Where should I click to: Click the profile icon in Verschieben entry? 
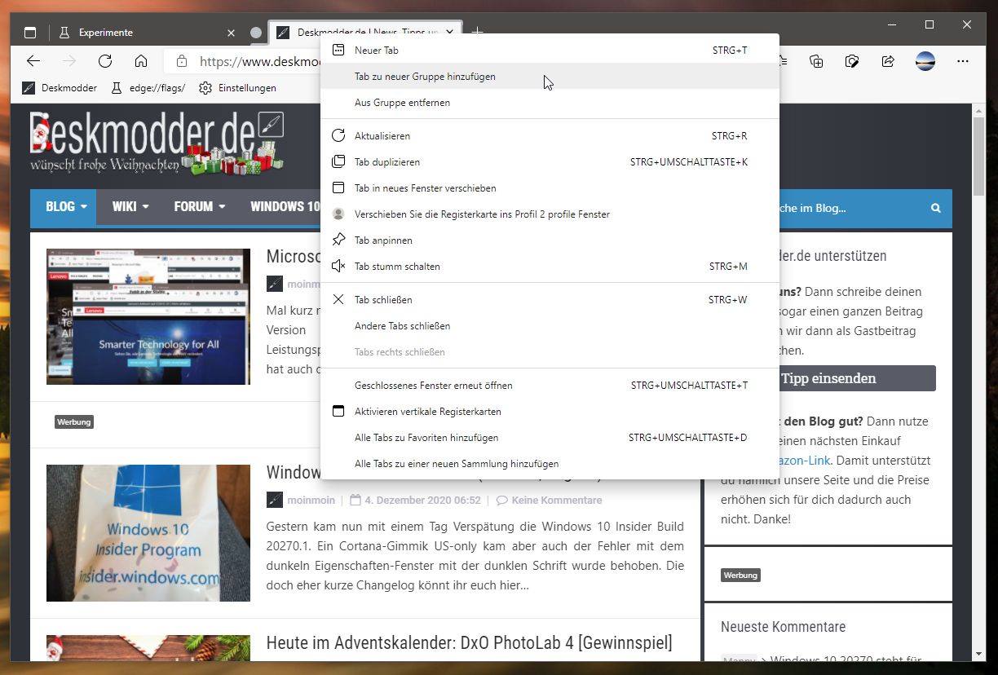pos(338,214)
